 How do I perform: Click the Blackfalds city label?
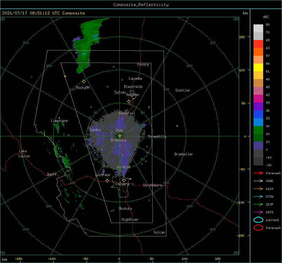point(133,87)
